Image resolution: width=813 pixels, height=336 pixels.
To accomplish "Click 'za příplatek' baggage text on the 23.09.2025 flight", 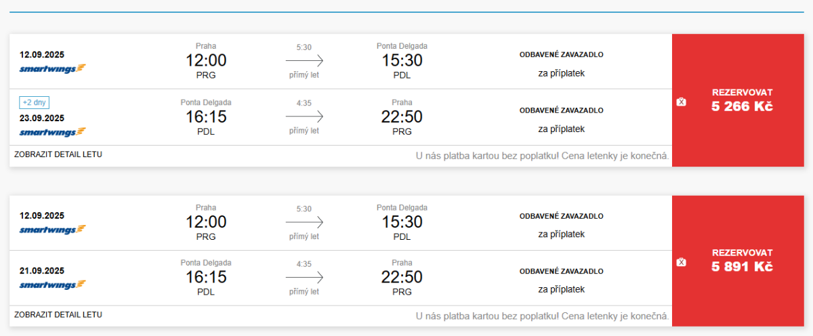I will click(x=561, y=129).
